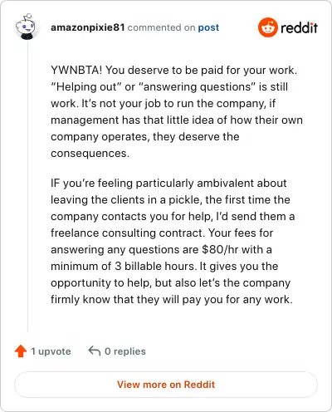Click the amazonpixie81 Snoo avatar

point(26,27)
